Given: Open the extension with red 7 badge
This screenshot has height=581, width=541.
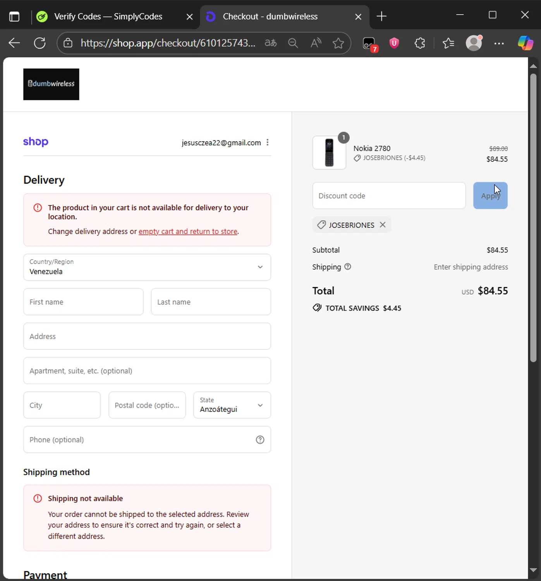Looking at the screenshot, I should click(x=370, y=44).
